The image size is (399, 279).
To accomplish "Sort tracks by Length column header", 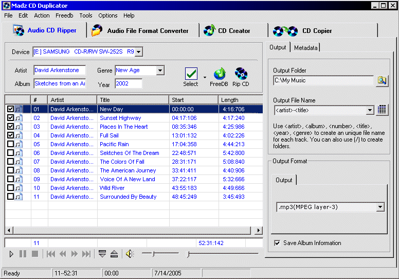I will [241, 100].
